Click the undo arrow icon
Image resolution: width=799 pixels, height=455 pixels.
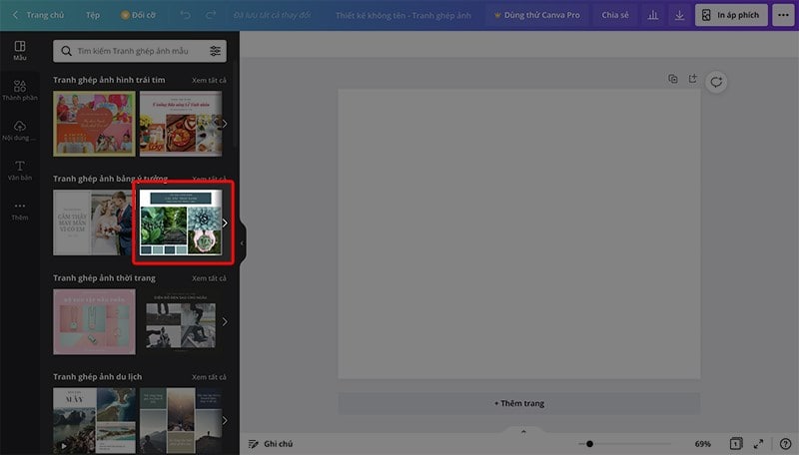coord(186,16)
